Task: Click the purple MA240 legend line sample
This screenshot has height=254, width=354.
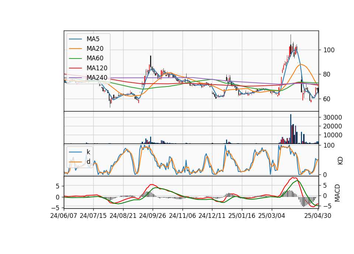Action: tap(75, 78)
